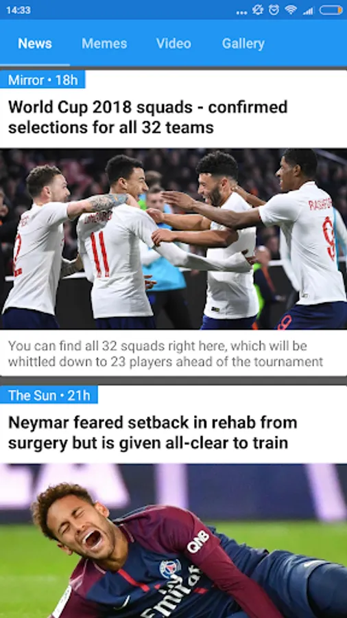The width and height of the screenshot is (347, 618).
Task: Open World Cup 2018 squads headline
Action: (148, 117)
